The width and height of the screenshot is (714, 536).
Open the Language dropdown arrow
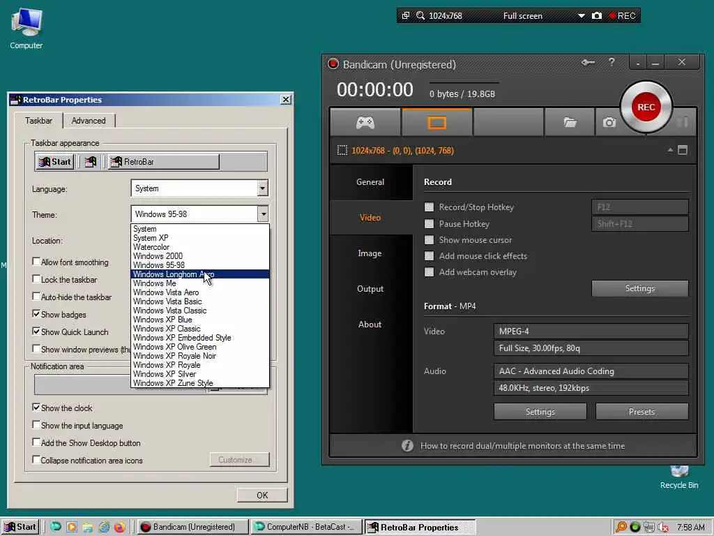[262, 188]
